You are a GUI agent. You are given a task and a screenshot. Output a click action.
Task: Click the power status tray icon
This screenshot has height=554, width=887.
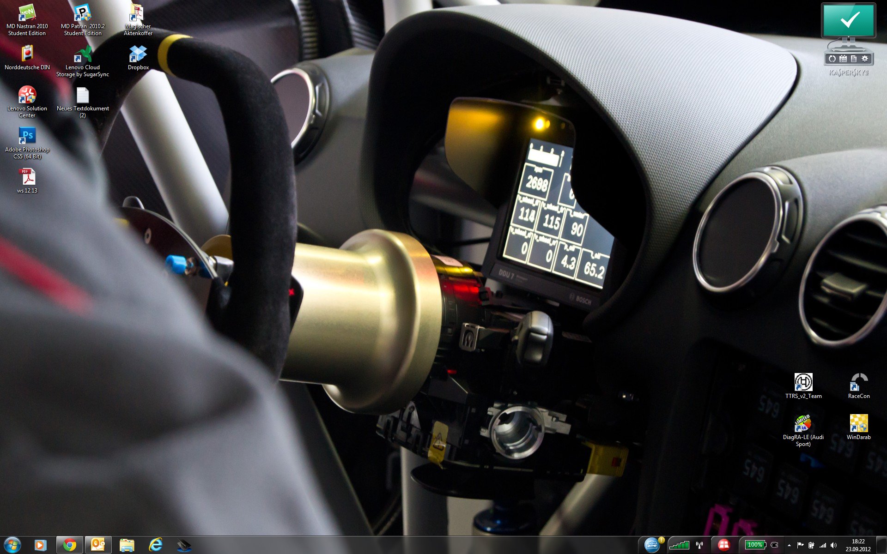(x=811, y=545)
